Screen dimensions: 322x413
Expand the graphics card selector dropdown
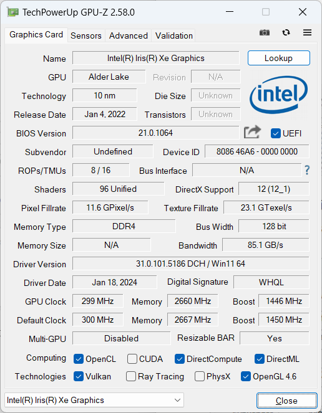coord(94,400)
